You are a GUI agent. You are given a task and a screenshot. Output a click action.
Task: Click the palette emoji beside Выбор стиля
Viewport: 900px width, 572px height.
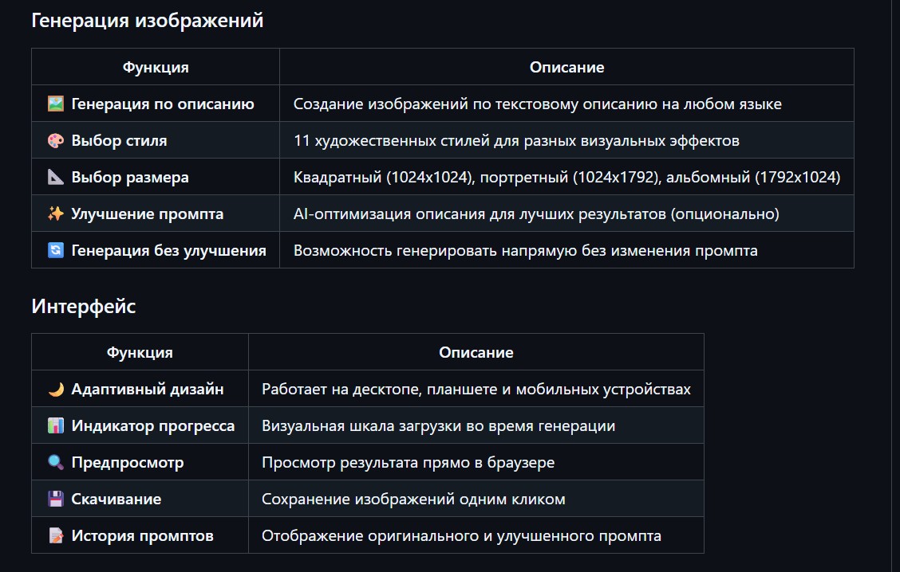[x=55, y=140]
